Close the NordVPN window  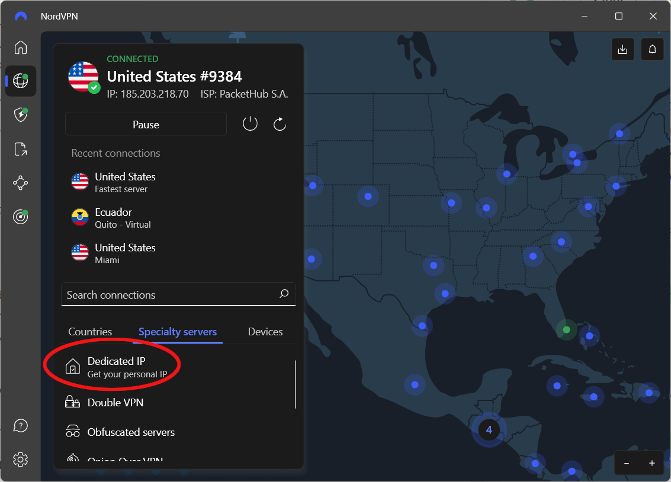click(x=653, y=16)
